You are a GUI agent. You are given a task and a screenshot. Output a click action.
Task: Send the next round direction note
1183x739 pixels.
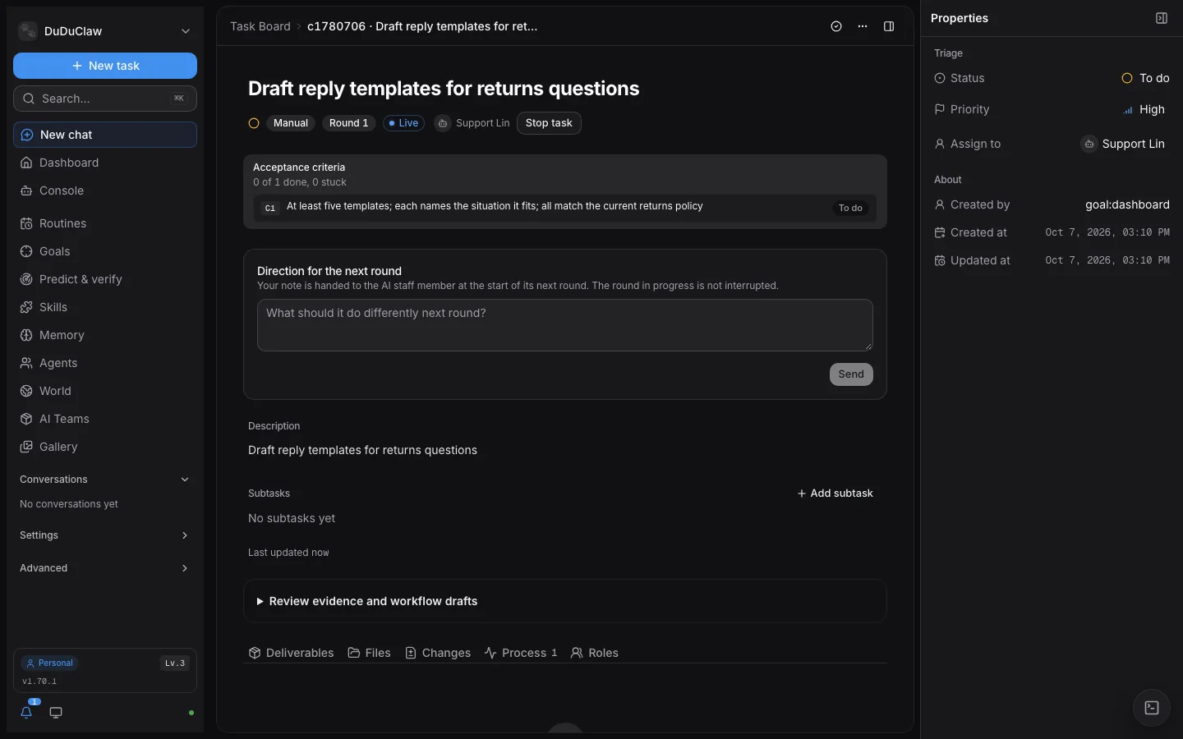tap(851, 374)
